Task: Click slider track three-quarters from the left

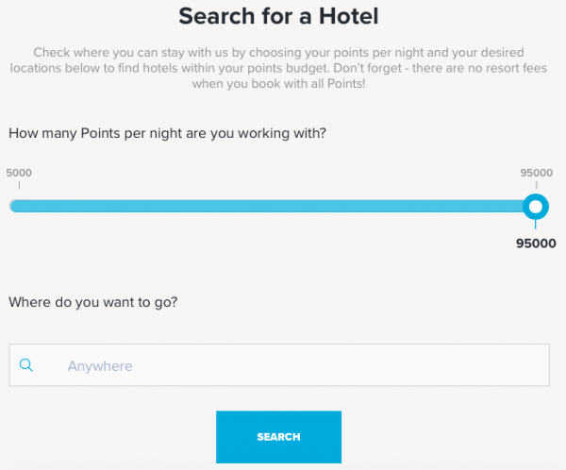Action: (x=405, y=206)
